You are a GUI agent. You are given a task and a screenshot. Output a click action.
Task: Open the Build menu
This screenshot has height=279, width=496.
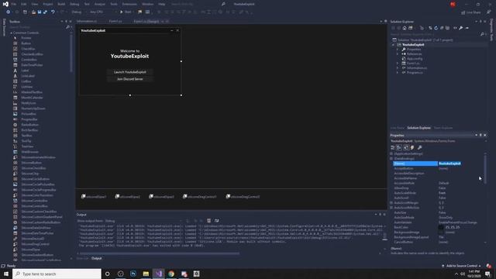tap(61, 4)
